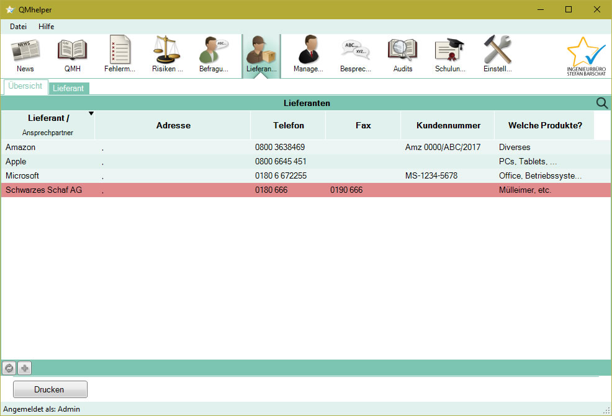The image size is (612, 416).
Task: Switch to the Lieferant tab
Action: click(68, 89)
